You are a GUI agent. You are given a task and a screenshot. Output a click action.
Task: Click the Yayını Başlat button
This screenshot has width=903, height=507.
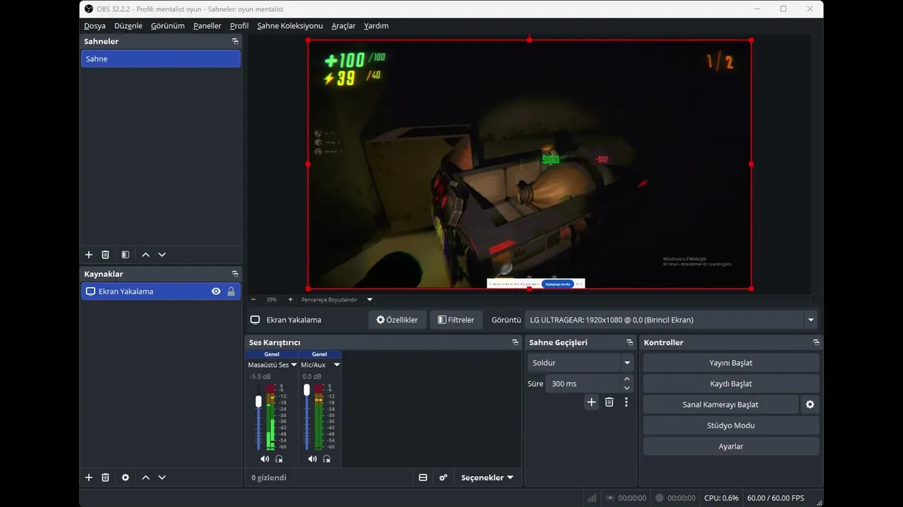731,363
